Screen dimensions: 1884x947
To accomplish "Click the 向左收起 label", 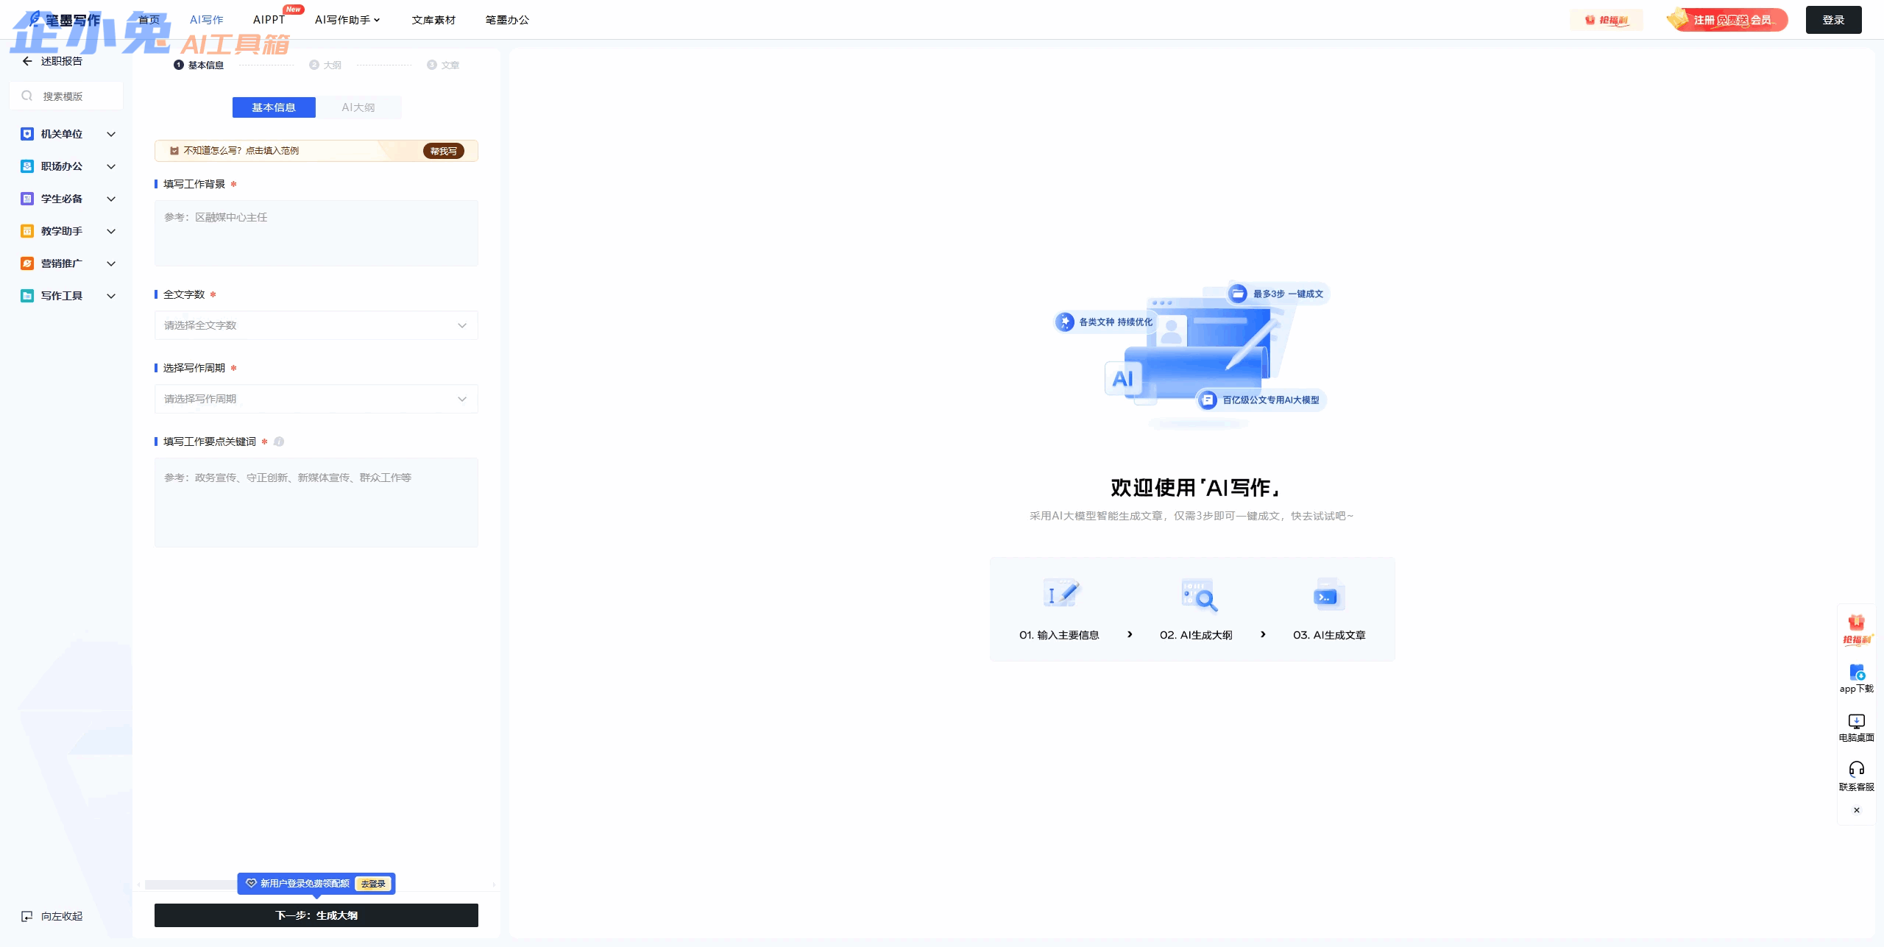I will pyautogui.click(x=62, y=916).
